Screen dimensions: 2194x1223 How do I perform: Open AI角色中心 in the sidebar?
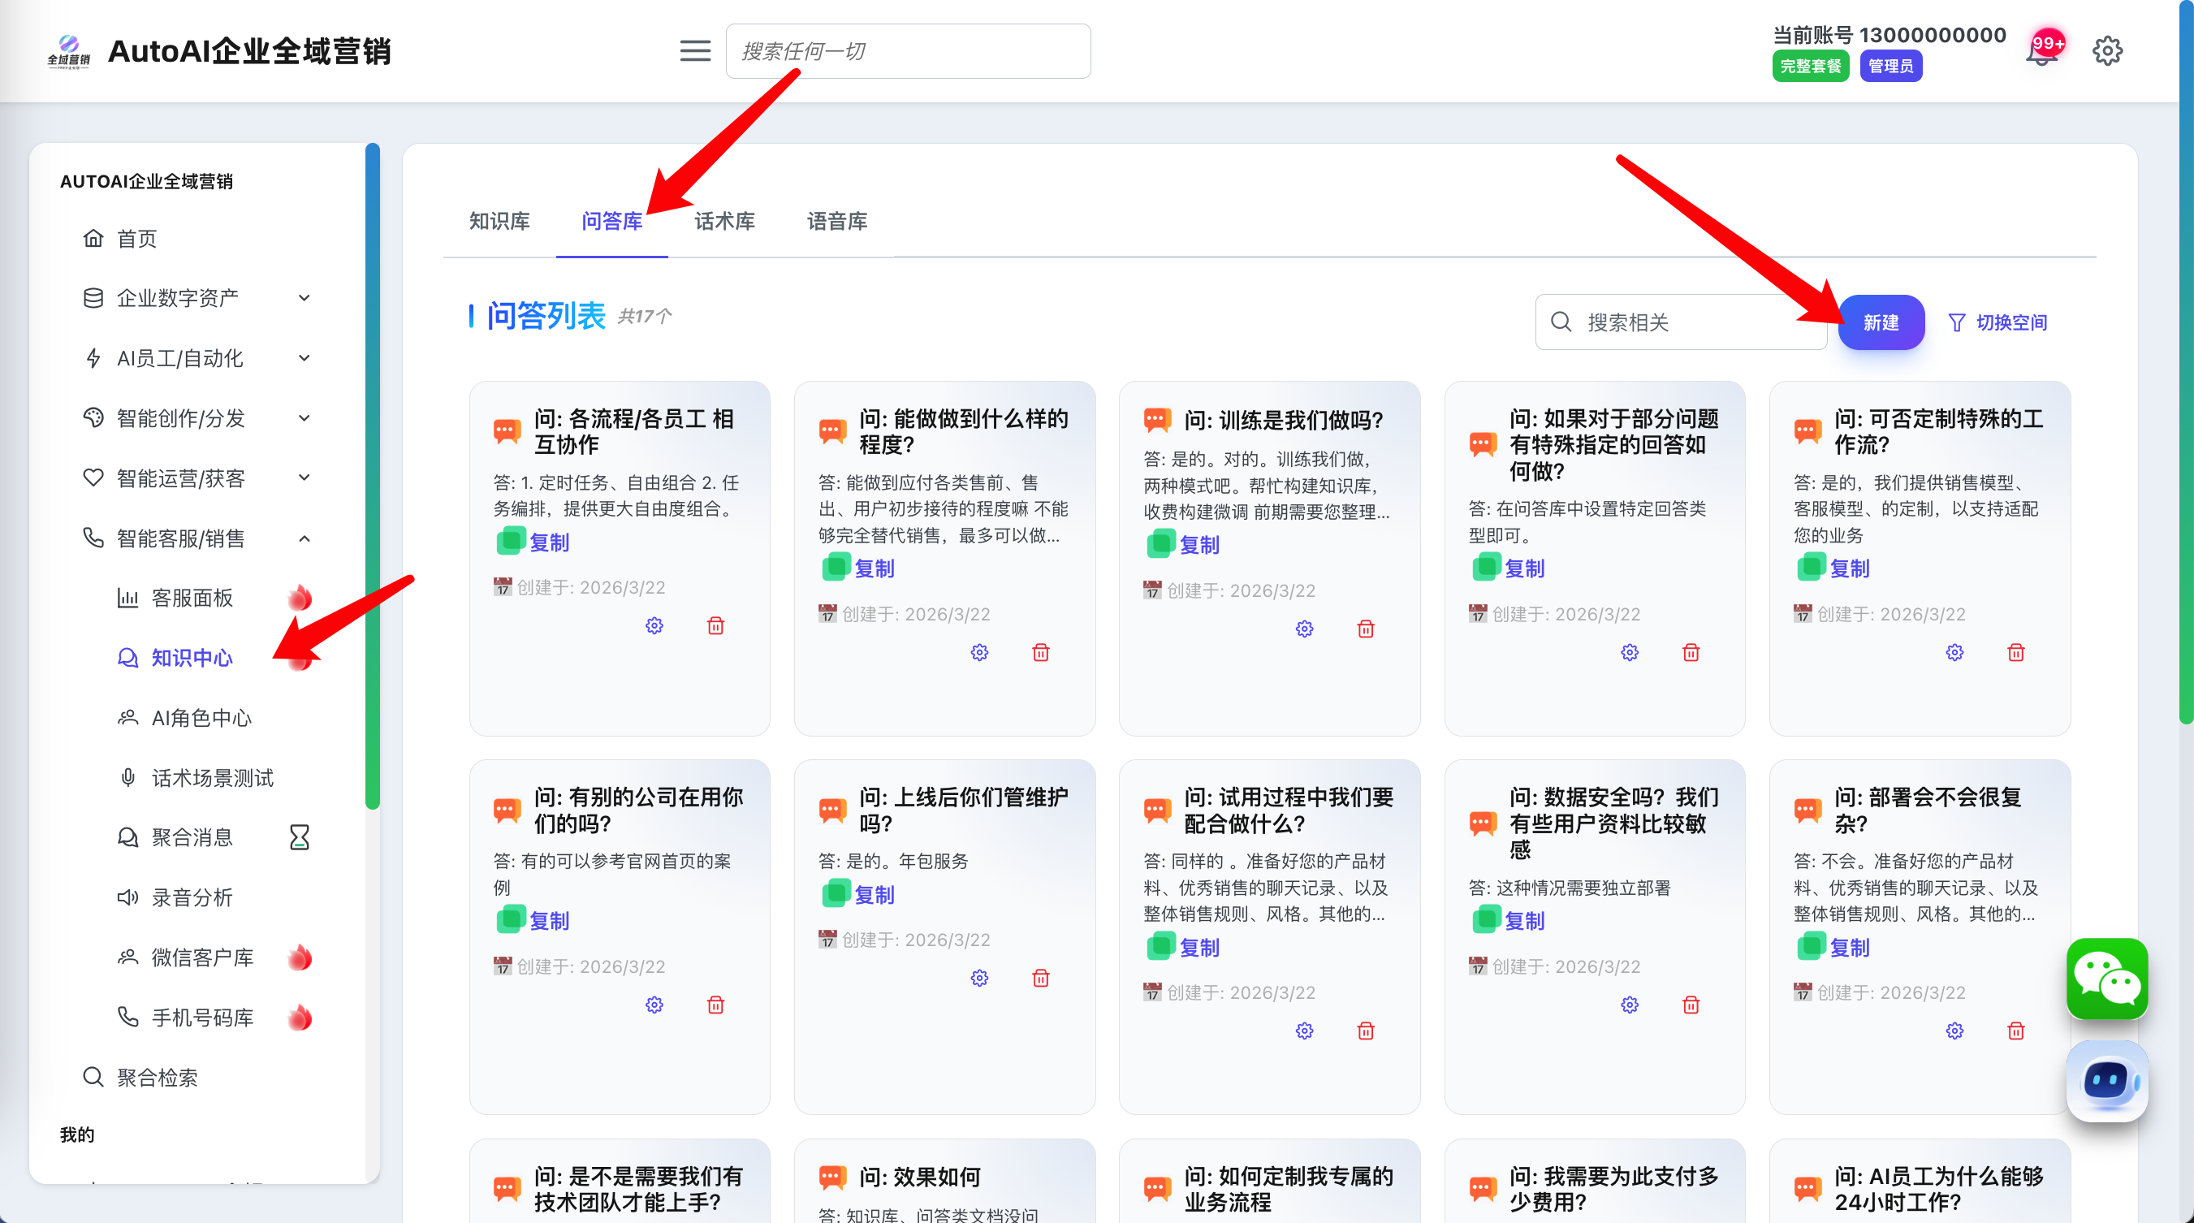pyautogui.click(x=201, y=718)
